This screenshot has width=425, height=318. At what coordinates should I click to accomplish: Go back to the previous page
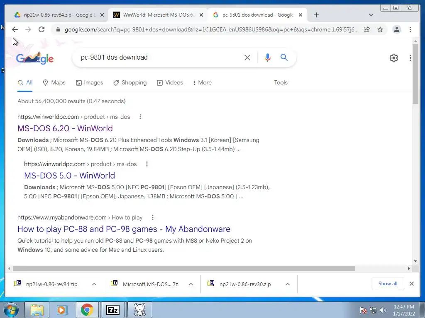(15, 29)
